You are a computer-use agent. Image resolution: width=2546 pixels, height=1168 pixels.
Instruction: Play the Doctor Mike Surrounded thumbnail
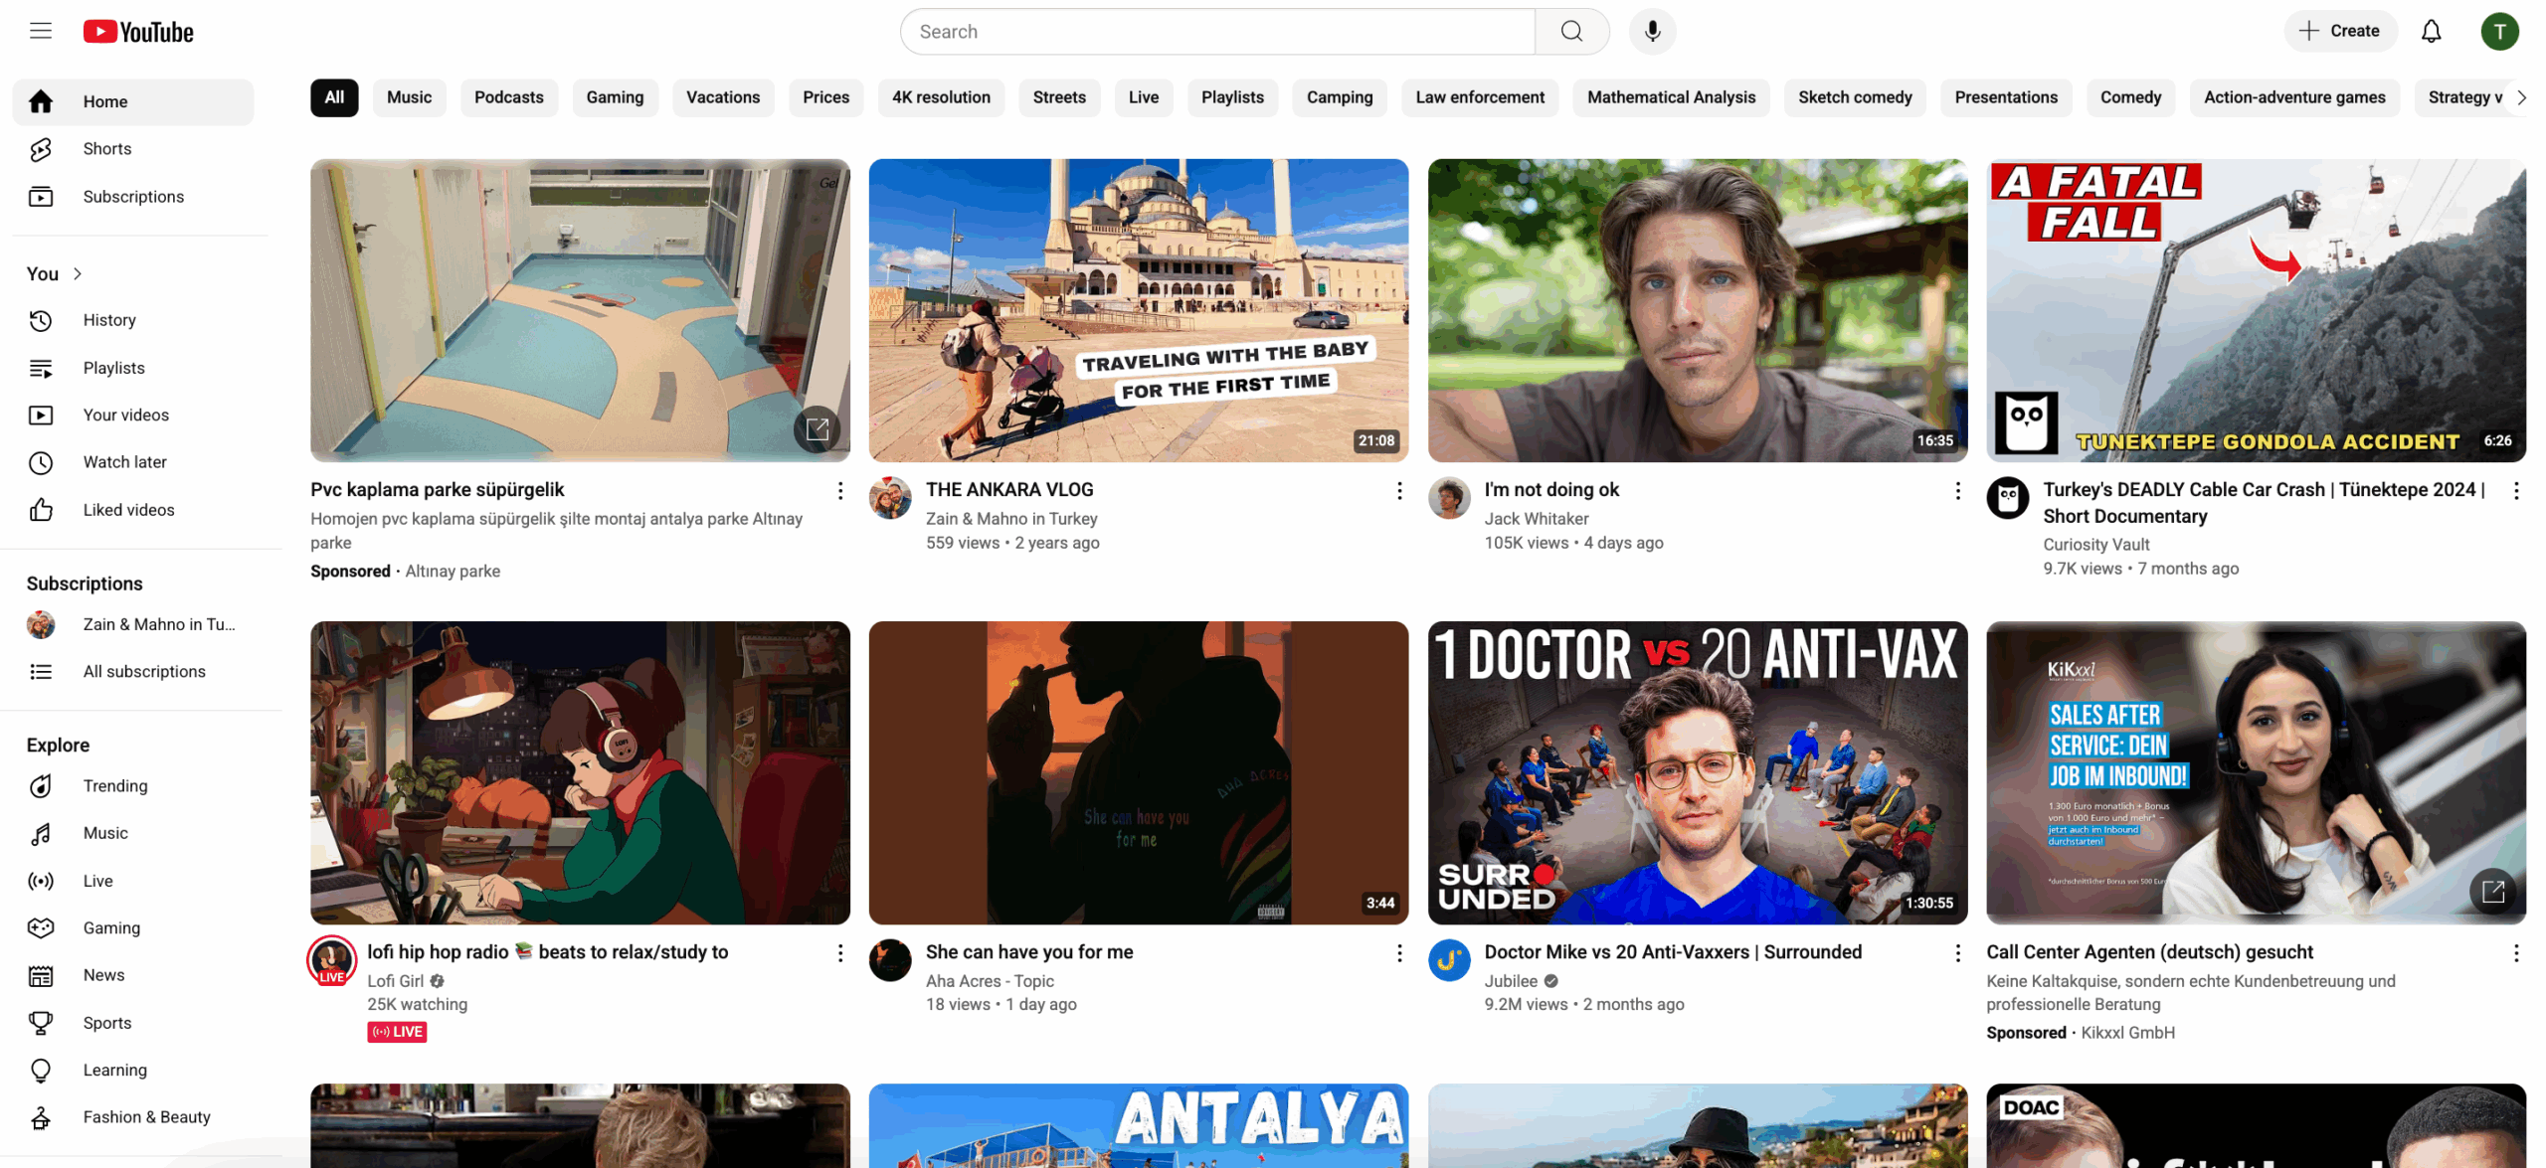[1697, 772]
